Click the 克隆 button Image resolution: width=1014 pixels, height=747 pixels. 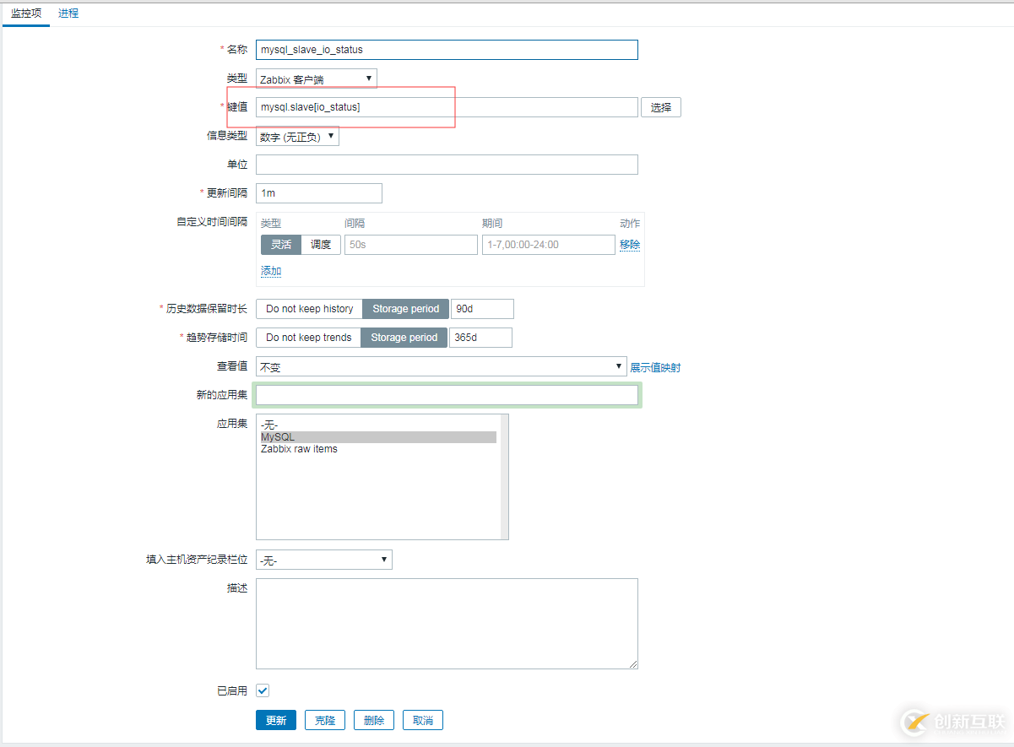pyautogui.click(x=324, y=719)
